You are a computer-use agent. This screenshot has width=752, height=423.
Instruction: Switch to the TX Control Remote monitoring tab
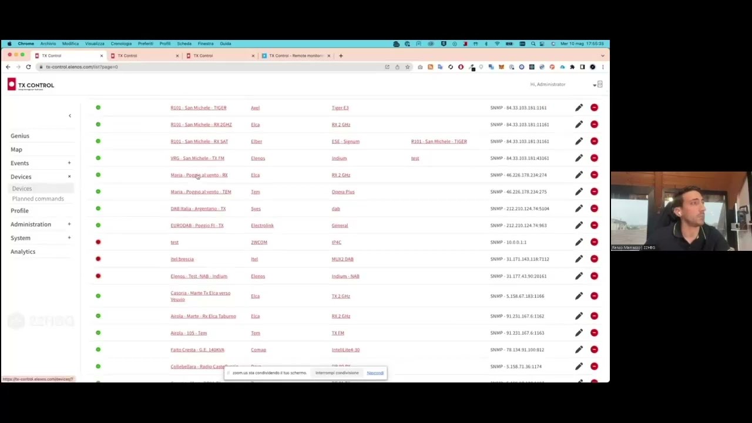(296, 56)
